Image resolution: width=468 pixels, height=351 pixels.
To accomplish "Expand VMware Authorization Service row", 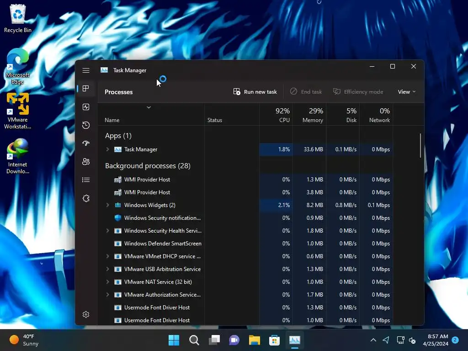I will click(107, 295).
